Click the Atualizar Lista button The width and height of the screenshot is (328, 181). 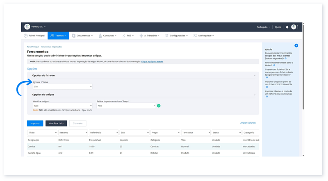(x=56, y=123)
